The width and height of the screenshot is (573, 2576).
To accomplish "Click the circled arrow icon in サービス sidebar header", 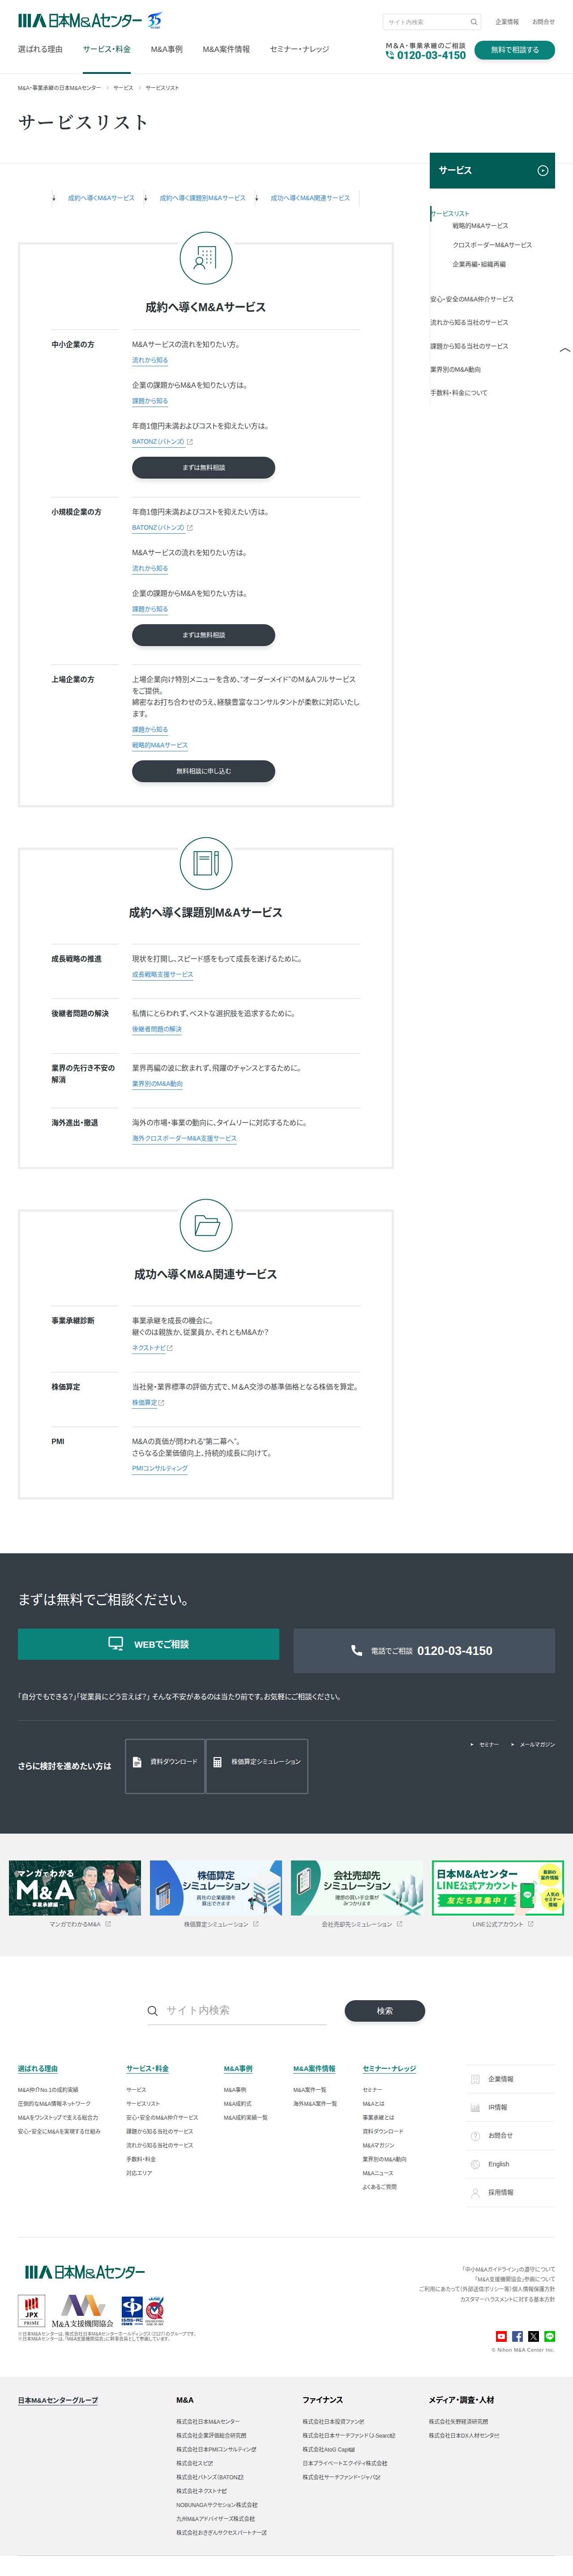I will tap(543, 171).
